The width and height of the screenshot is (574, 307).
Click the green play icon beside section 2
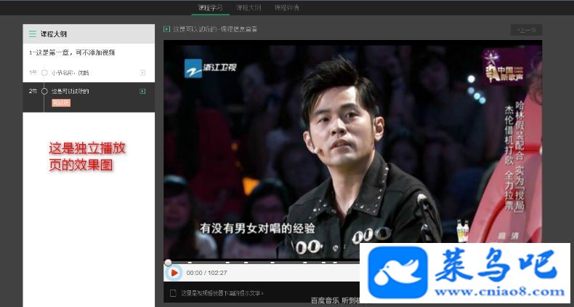click(x=142, y=91)
